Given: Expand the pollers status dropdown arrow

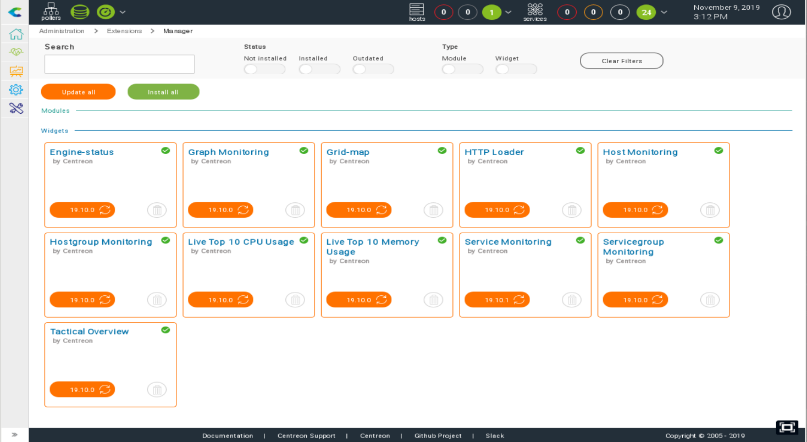Looking at the screenshot, I should coord(123,12).
